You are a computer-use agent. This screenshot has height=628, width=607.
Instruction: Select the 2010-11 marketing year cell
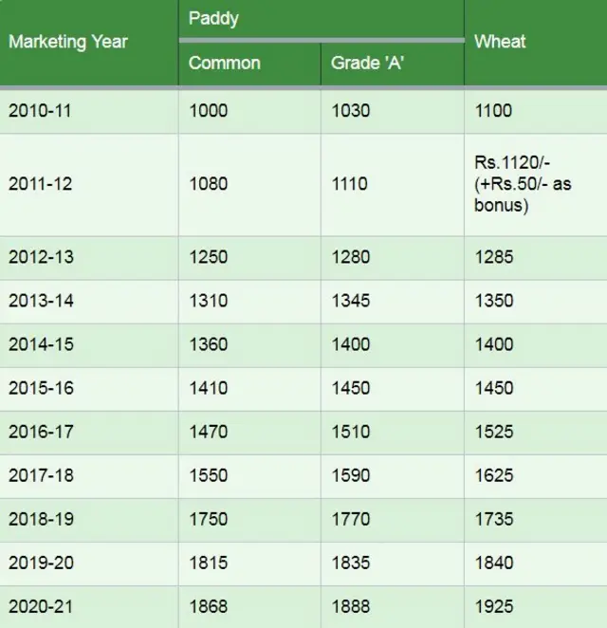pos(40,111)
